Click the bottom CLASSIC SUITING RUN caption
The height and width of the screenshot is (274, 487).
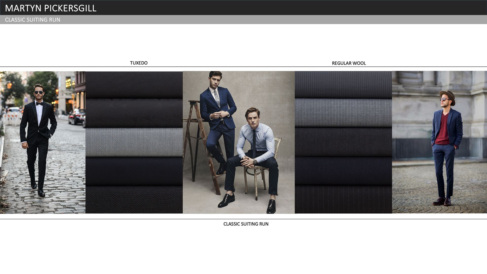point(246,224)
